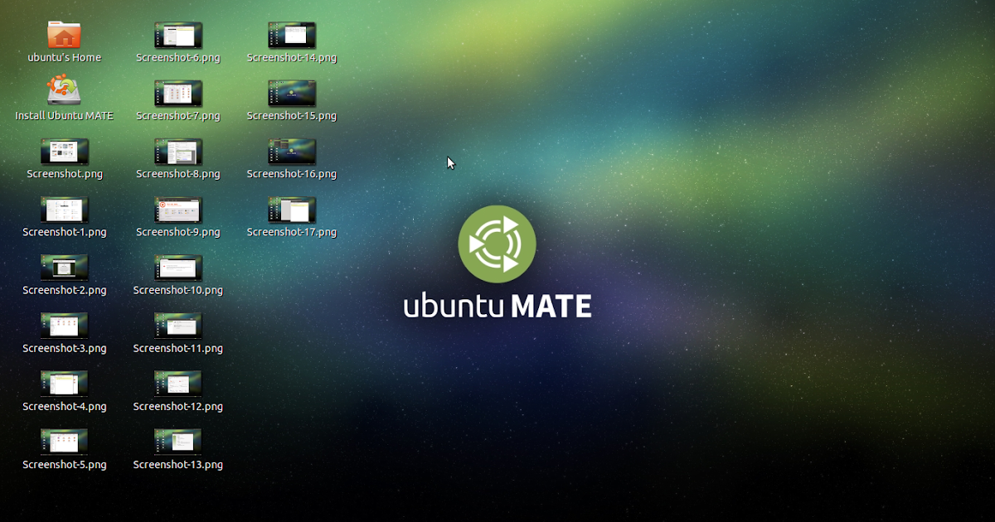Select Screenshot-17.png desktop icon
Viewport: 995px width, 522px height.
292,210
